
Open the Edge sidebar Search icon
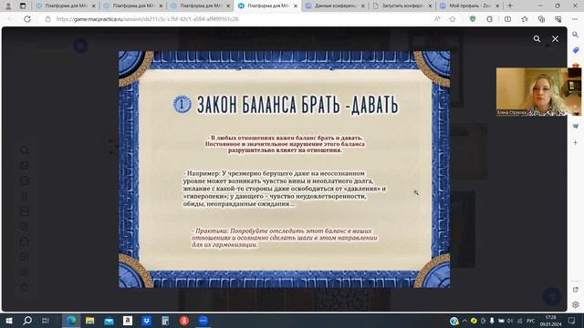(576, 35)
